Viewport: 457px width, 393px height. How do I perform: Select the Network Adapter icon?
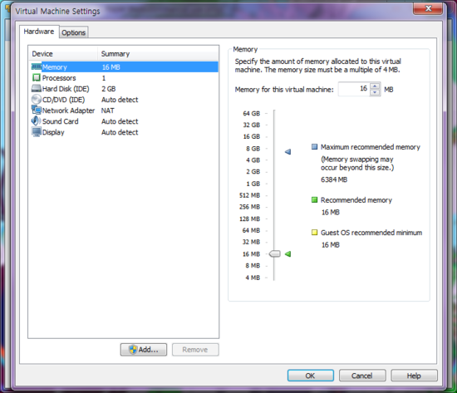tap(36, 111)
